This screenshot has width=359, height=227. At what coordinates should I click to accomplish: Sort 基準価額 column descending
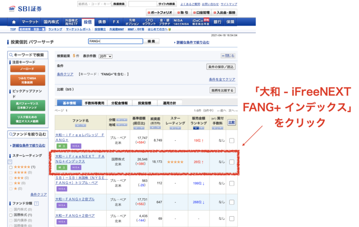tap(142, 128)
